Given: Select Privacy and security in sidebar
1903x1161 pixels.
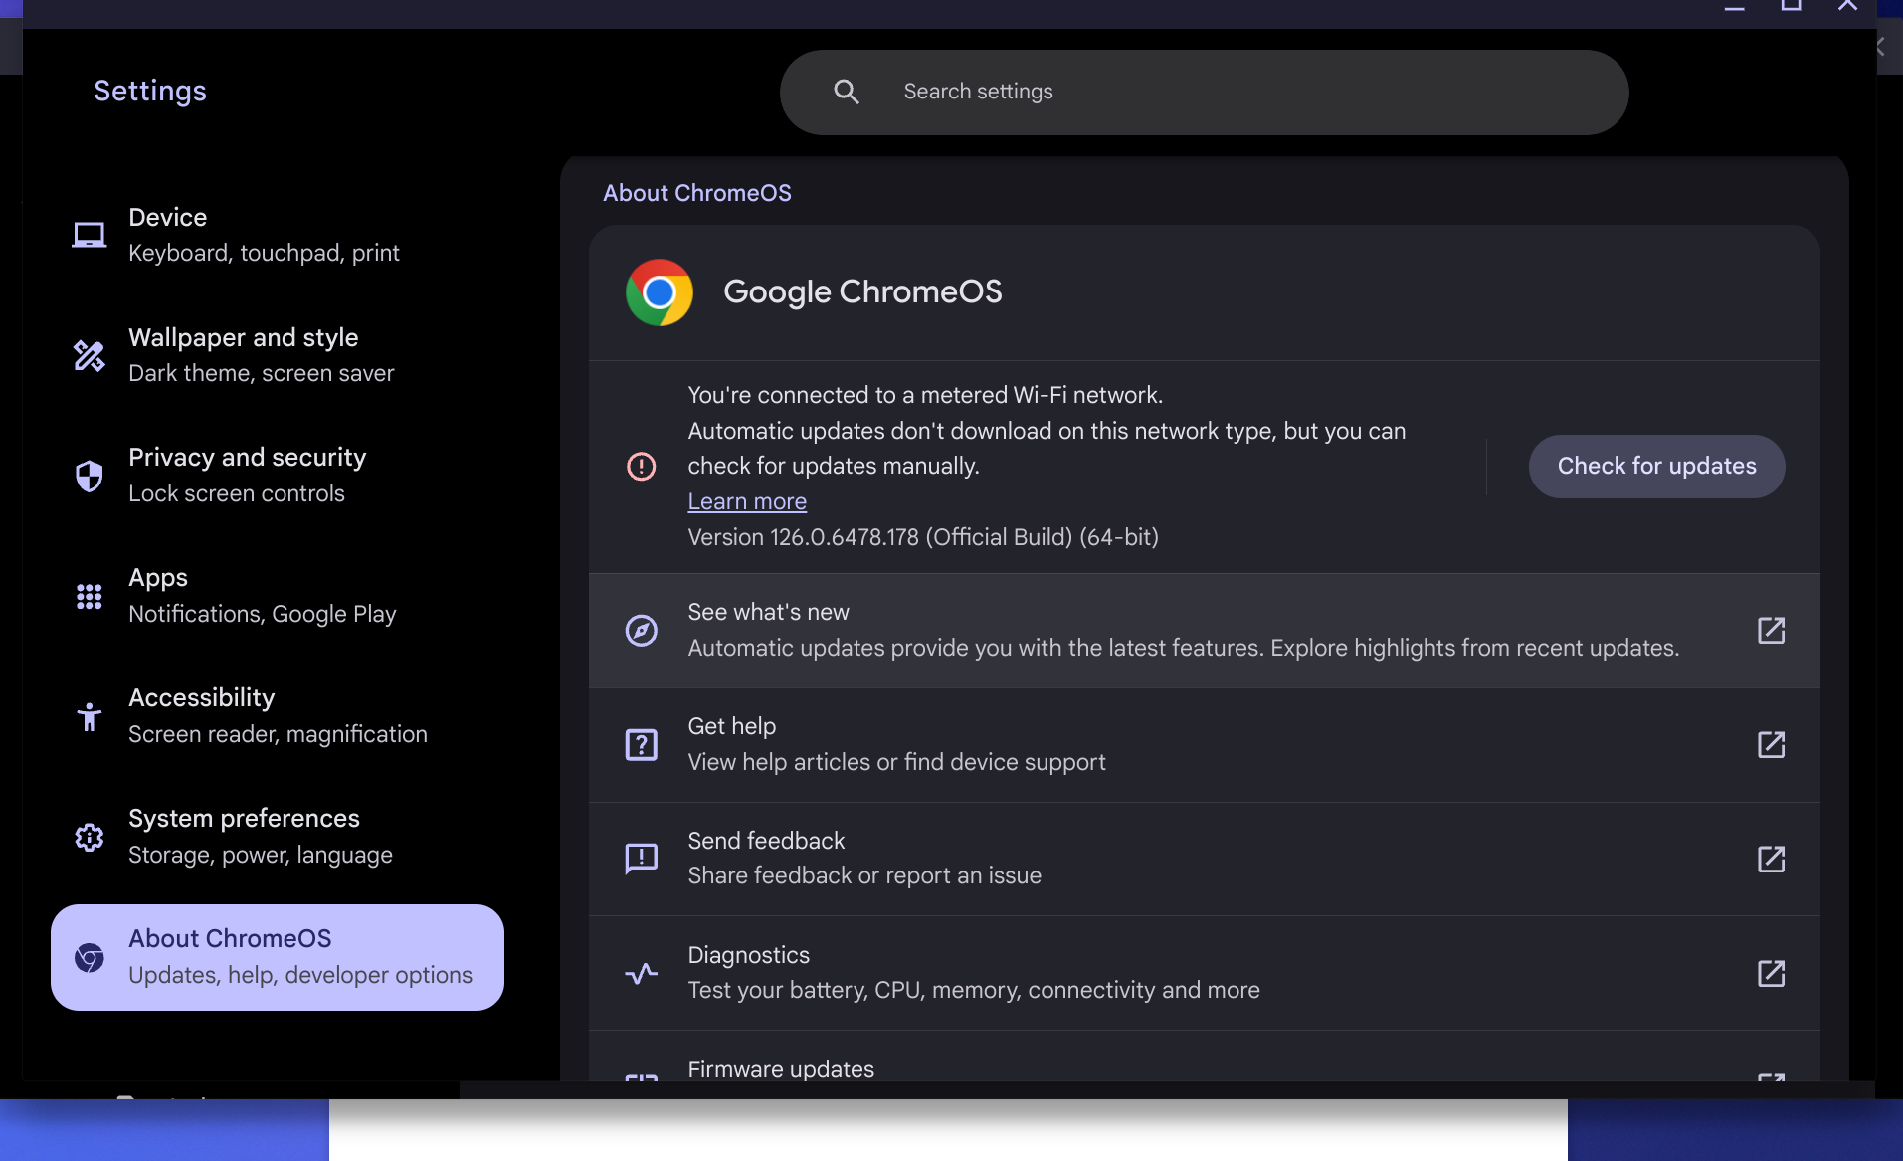Looking at the screenshot, I should pos(277,476).
